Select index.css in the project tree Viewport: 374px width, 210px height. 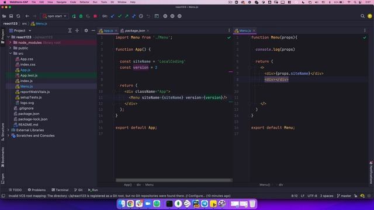(x=27, y=65)
